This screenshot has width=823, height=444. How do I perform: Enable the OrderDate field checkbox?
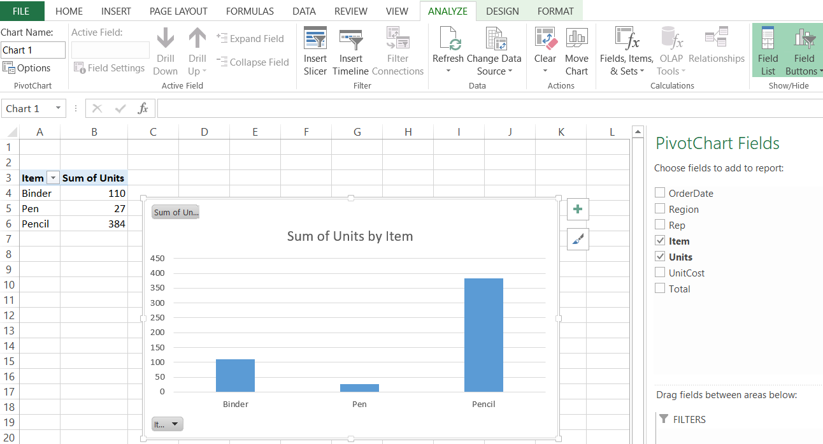(660, 193)
